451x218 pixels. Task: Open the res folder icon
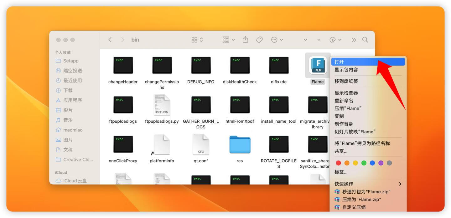tap(240, 144)
